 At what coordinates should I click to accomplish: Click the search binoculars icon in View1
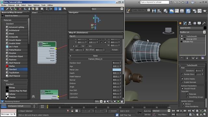(33, 97)
